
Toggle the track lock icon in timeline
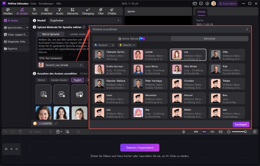click(x=6, y=149)
